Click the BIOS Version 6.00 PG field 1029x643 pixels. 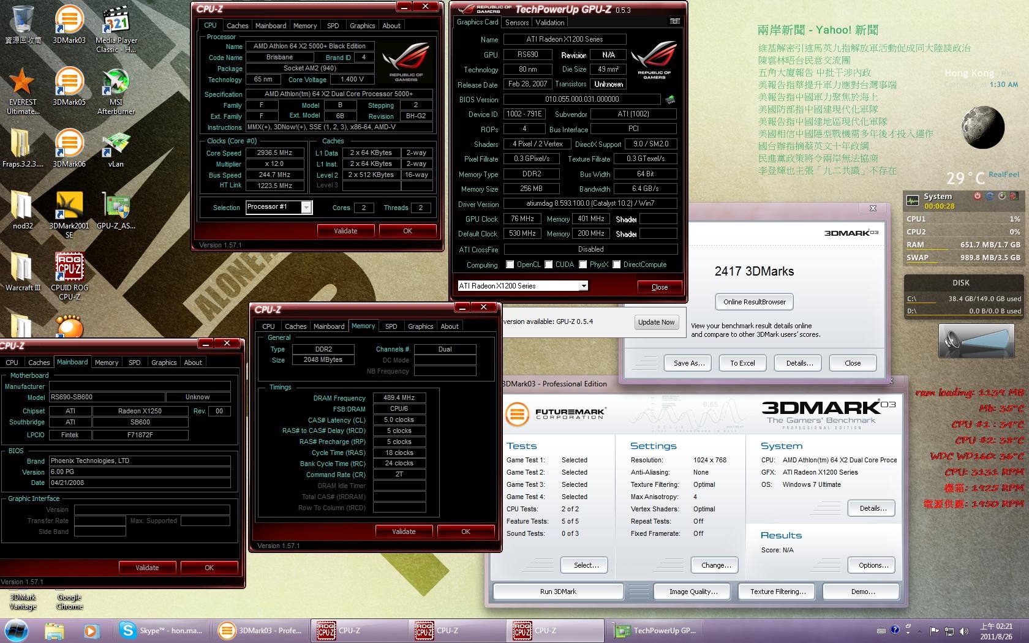[x=140, y=472]
